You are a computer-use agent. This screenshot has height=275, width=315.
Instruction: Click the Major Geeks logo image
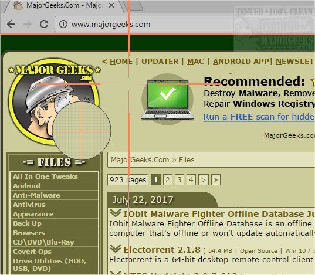click(x=54, y=102)
